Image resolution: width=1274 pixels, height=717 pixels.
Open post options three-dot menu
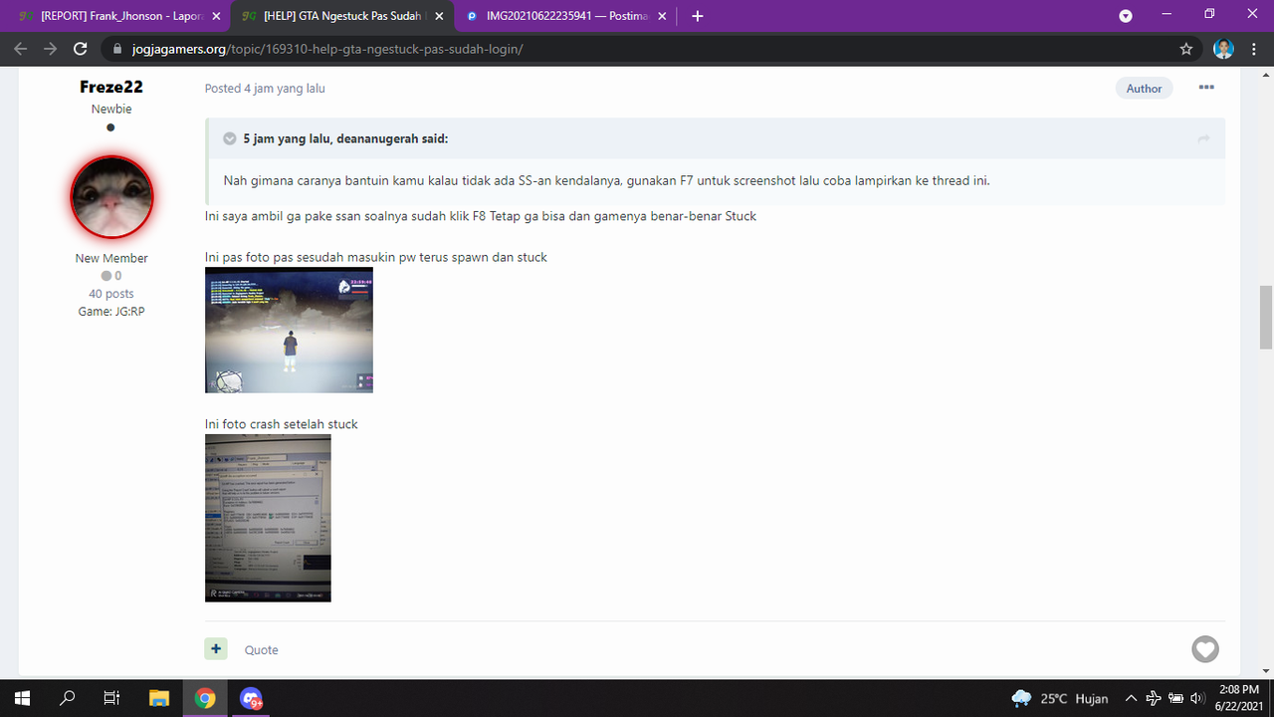tap(1206, 88)
